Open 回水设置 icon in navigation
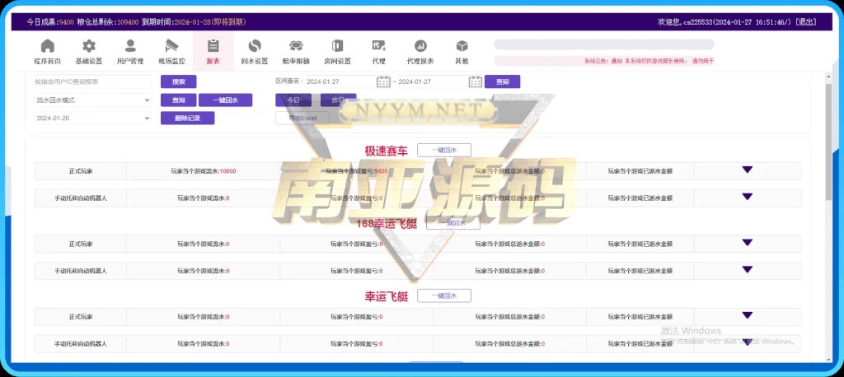Image resolution: width=844 pixels, height=377 pixels. pos(255,47)
